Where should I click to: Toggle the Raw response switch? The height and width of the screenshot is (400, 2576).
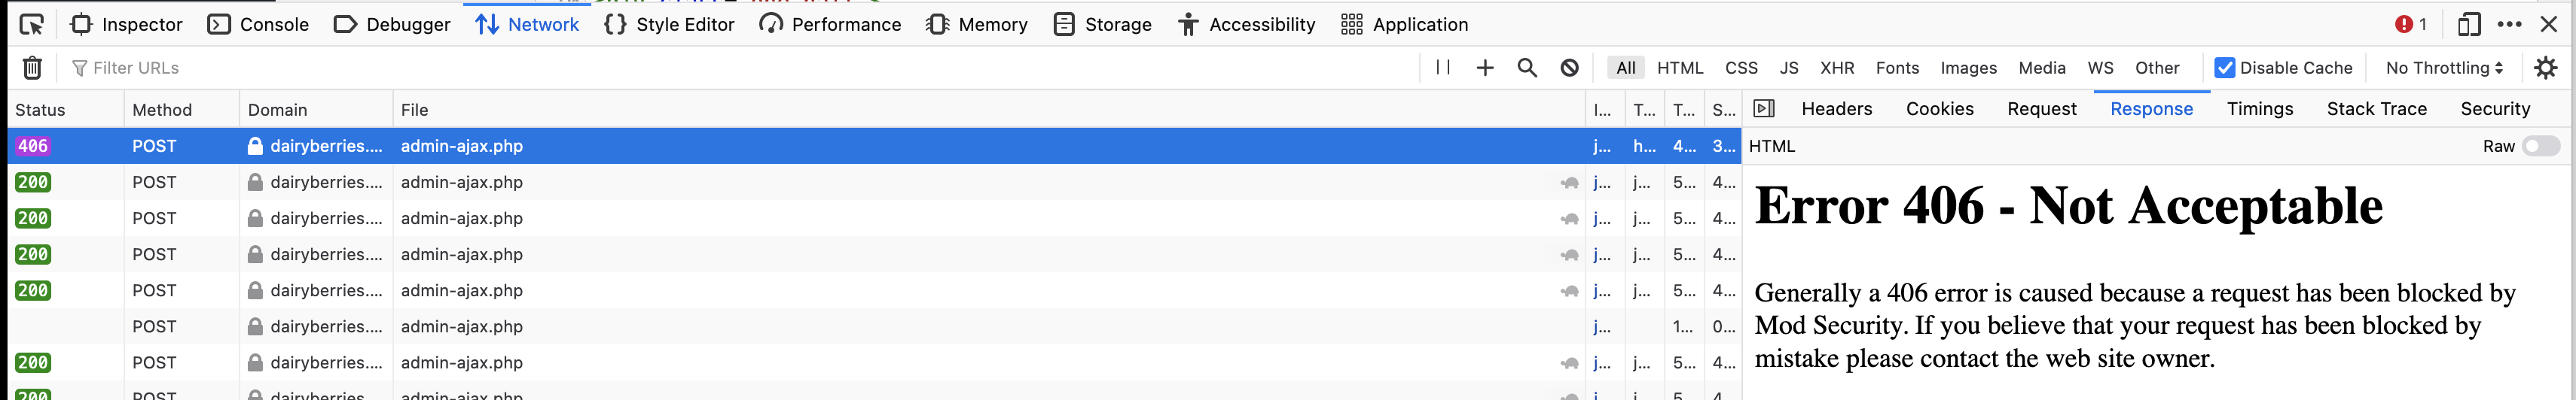(2540, 147)
